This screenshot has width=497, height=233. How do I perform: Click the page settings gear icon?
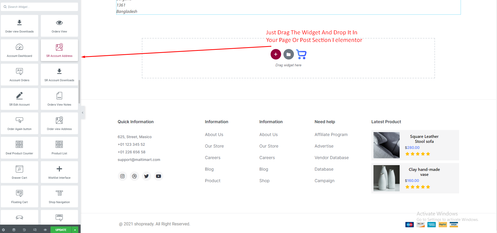pyautogui.click(x=3, y=230)
